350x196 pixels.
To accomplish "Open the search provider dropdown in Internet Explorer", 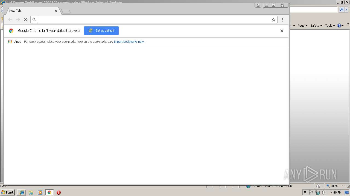I will tap(346, 10).
